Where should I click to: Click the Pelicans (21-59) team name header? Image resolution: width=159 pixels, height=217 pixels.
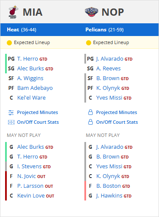click(x=104, y=30)
